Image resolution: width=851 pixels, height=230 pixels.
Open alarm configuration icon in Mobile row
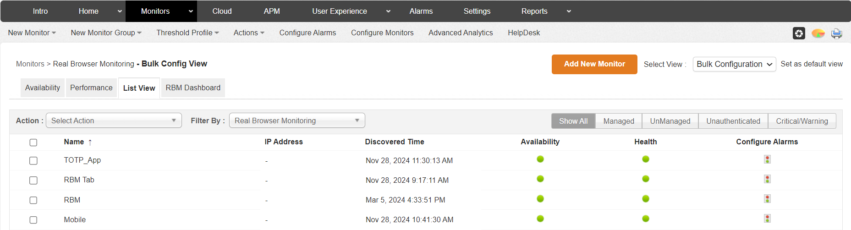[767, 219]
